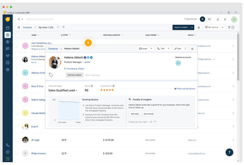Viewport: 244px width, 165px height.
Task: Click the Edit columns button
Action: coord(212,27)
